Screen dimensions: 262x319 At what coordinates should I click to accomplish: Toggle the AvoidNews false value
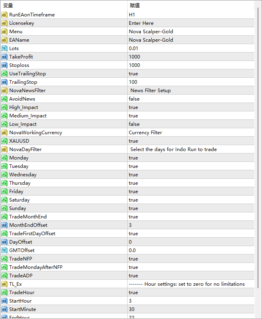pos(134,99)
